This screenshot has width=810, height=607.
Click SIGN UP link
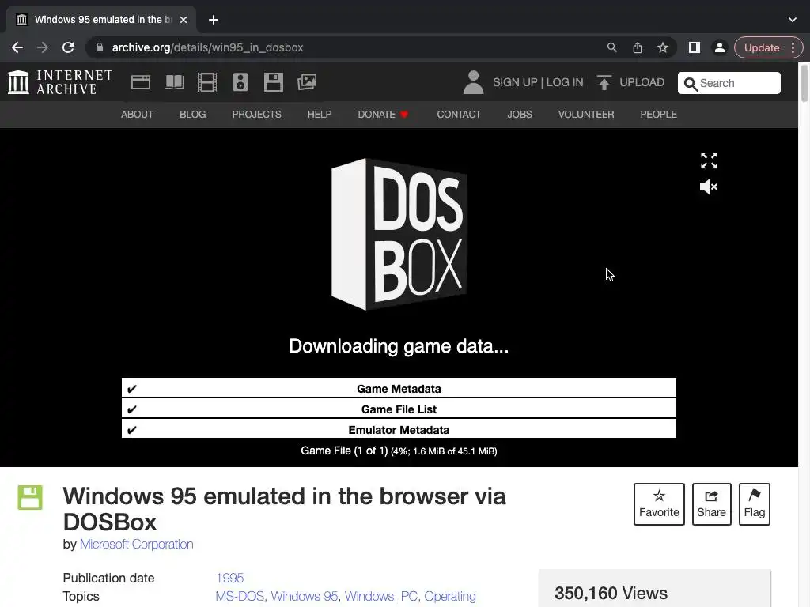coord(515,82)
